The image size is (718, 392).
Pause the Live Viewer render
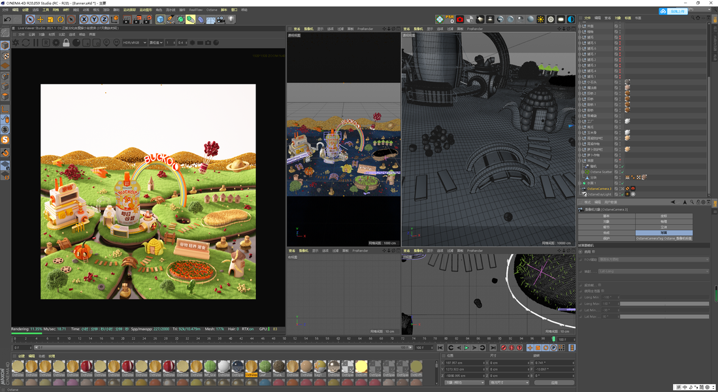36,42
